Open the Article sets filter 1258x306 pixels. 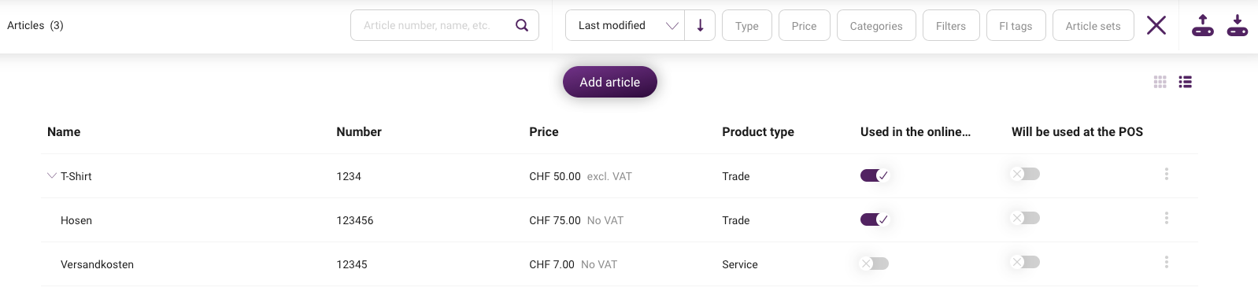pos(1093,25)
